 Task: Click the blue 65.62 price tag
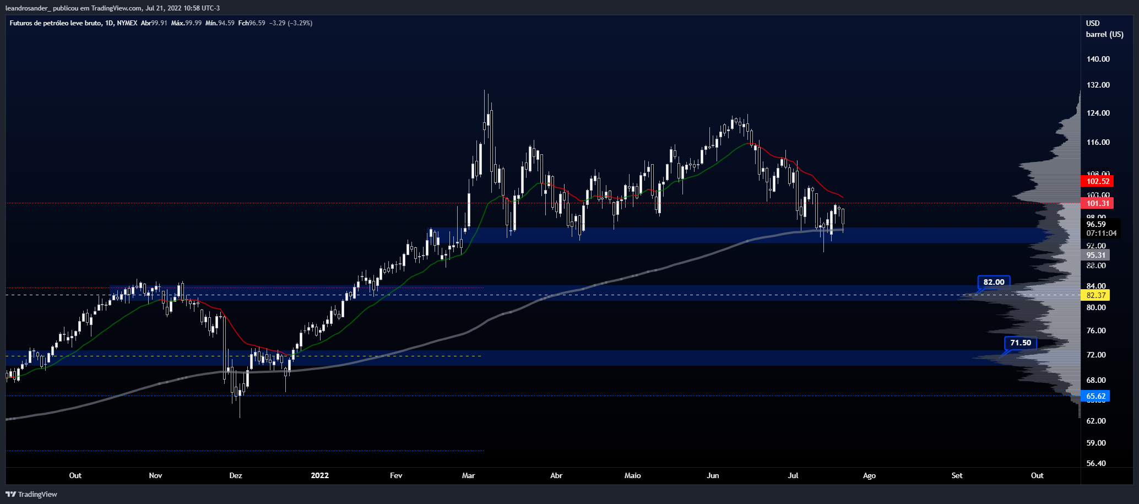point(1095,396)
